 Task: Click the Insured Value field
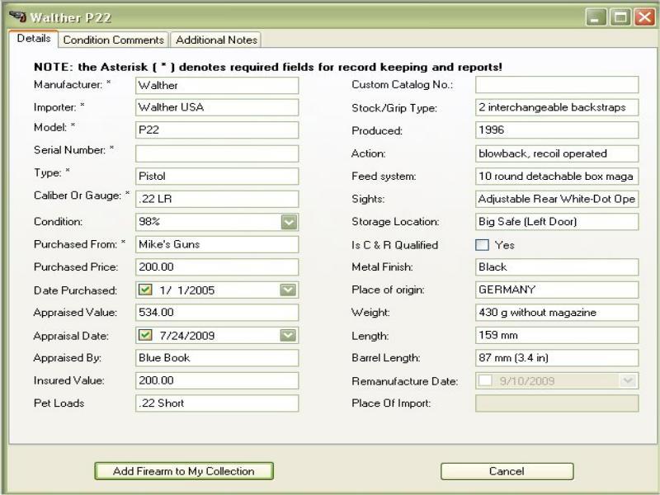click(x=217, y=380)
